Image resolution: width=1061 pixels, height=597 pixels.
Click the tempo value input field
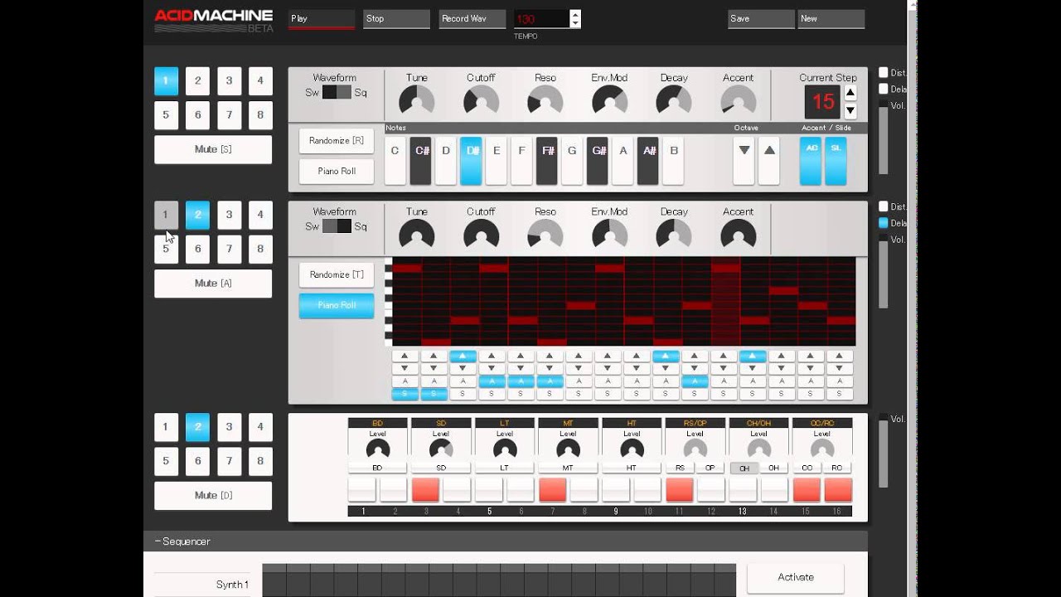pos(542,19)
